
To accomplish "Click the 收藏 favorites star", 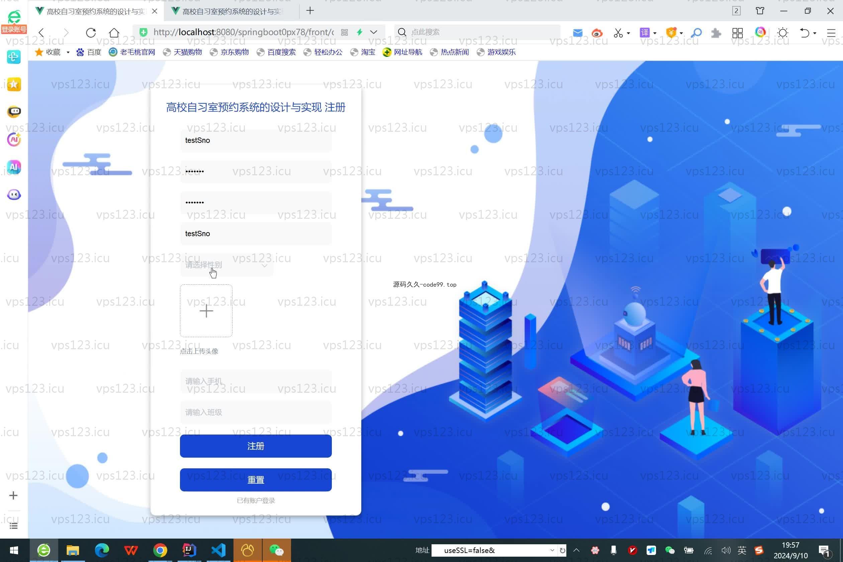I will pyautogui.click(x=39, y=52).
